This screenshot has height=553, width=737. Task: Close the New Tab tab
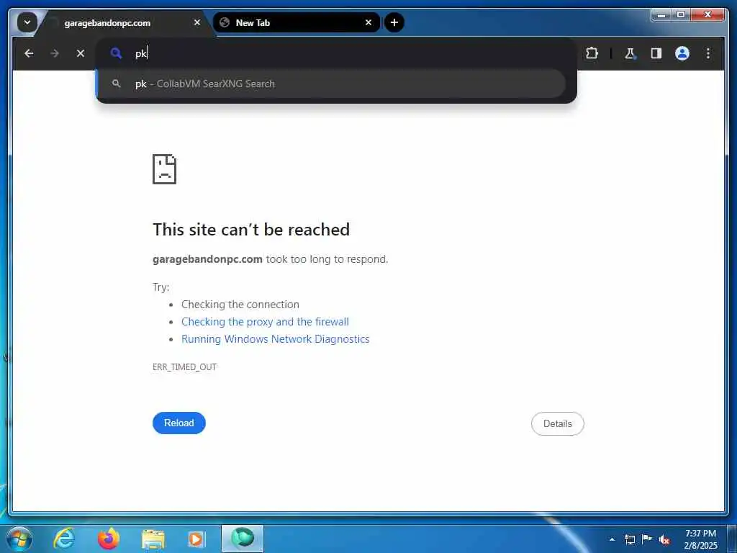point(368,22)
